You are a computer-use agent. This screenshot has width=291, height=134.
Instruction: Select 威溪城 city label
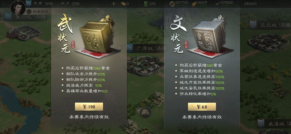tap(274, 124)
